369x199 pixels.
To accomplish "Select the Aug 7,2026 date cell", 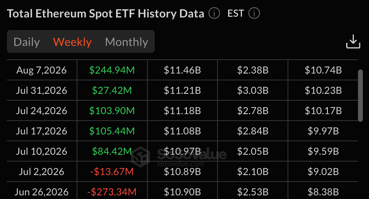I will (x=42, y=70).
